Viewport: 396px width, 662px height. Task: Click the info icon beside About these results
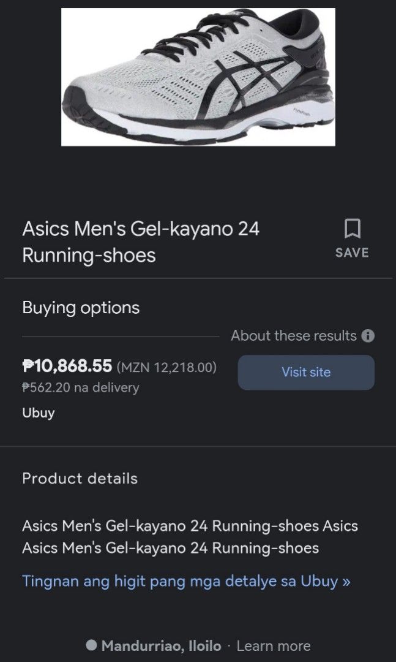[x=368, y=336]
